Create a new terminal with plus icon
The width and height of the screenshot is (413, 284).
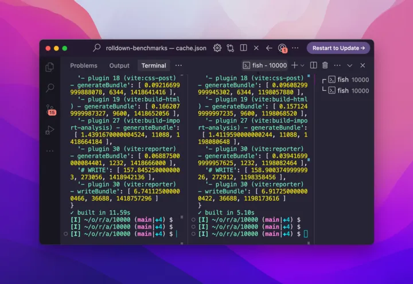click(294, 65)
